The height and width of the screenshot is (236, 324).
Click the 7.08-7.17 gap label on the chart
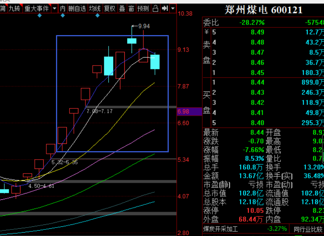coord(100,111)
